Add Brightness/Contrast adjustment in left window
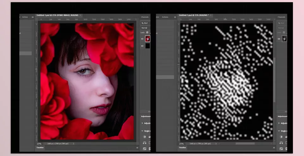304x156 pixels. pos(144,137)
